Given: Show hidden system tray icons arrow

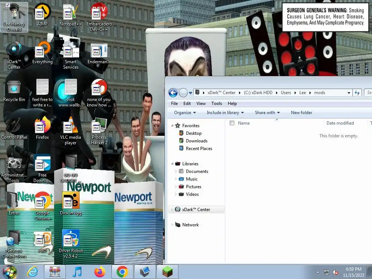Looking at the screenshot, I should (318, 272).
